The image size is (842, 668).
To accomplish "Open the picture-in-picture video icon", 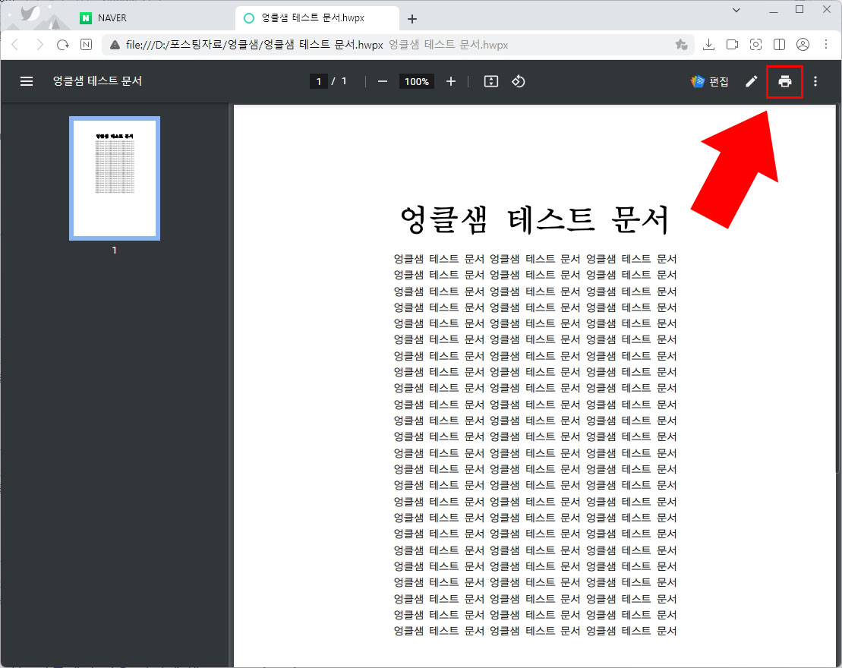I will tap(732, 45).
